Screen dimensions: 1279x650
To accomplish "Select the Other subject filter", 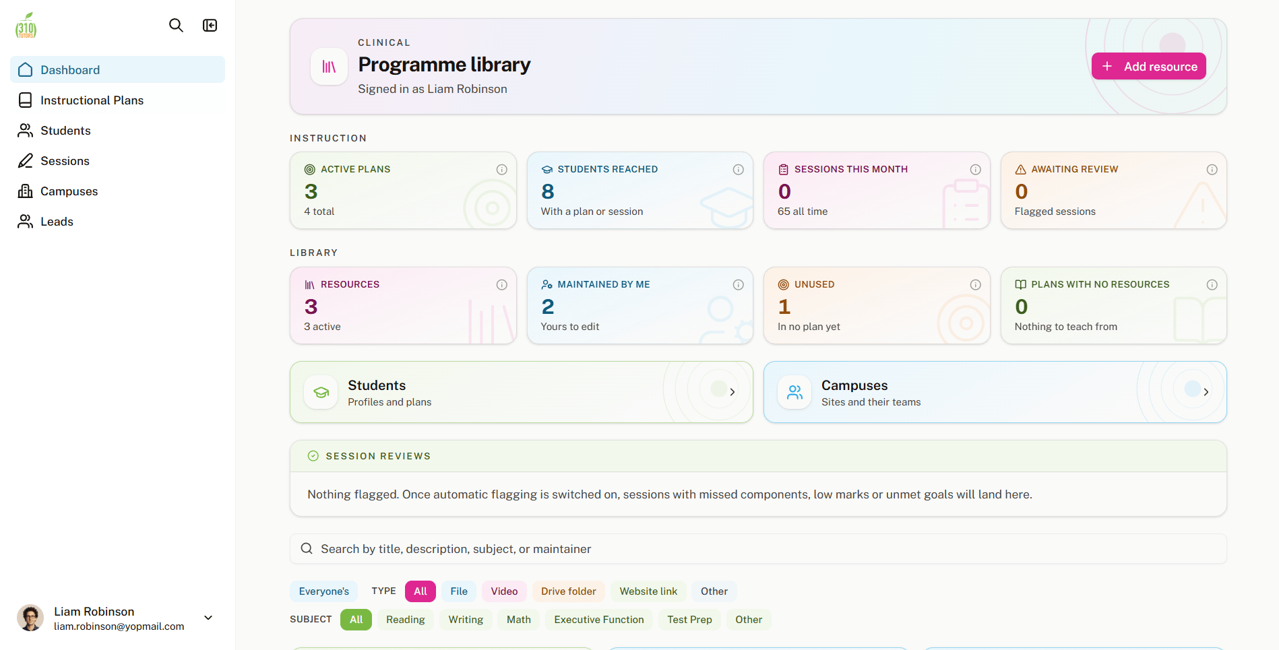I will coord(749,620).
